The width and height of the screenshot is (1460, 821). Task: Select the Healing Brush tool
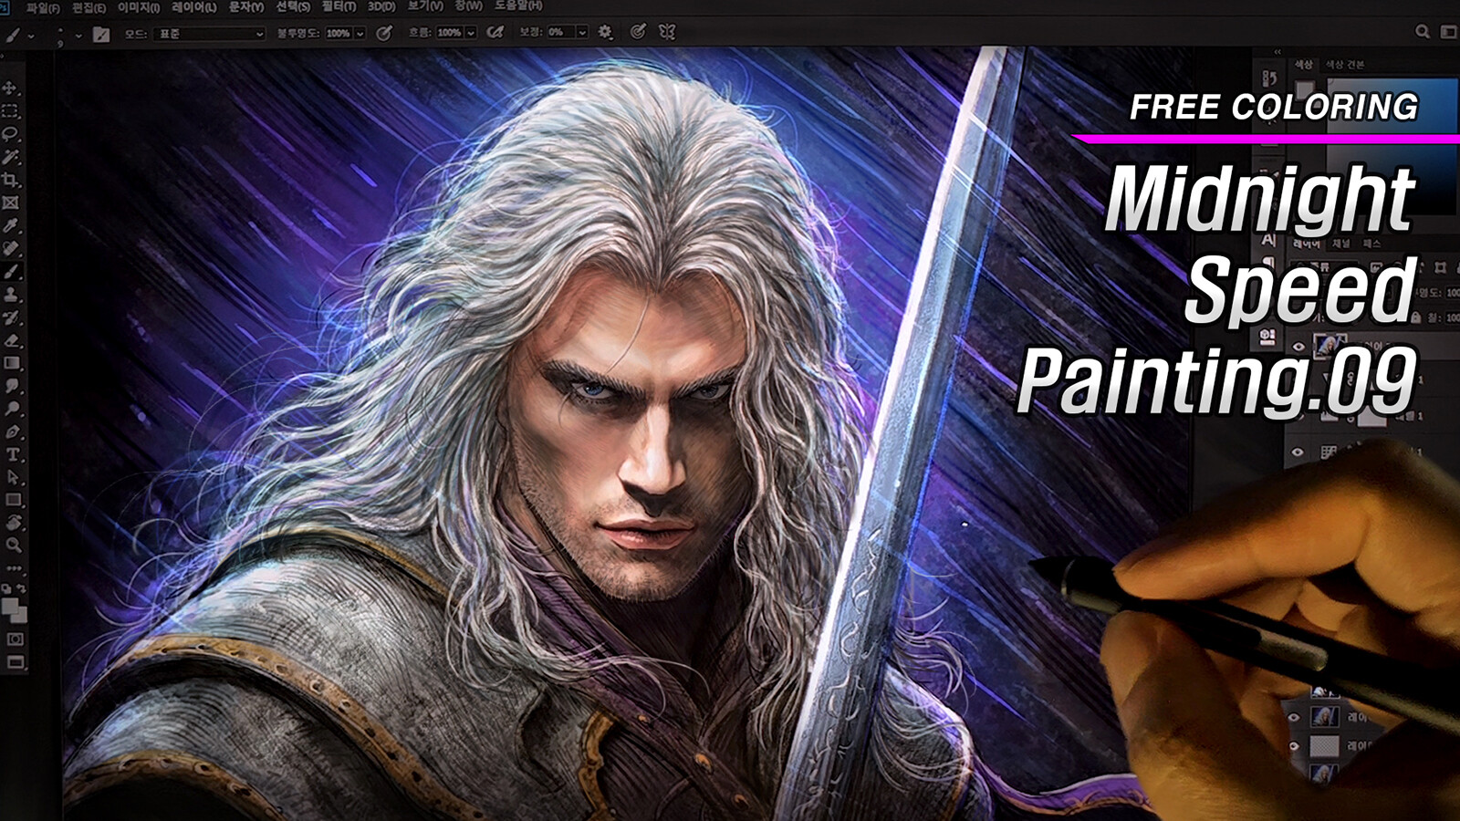pyautogui.click(x=11, y=248)
